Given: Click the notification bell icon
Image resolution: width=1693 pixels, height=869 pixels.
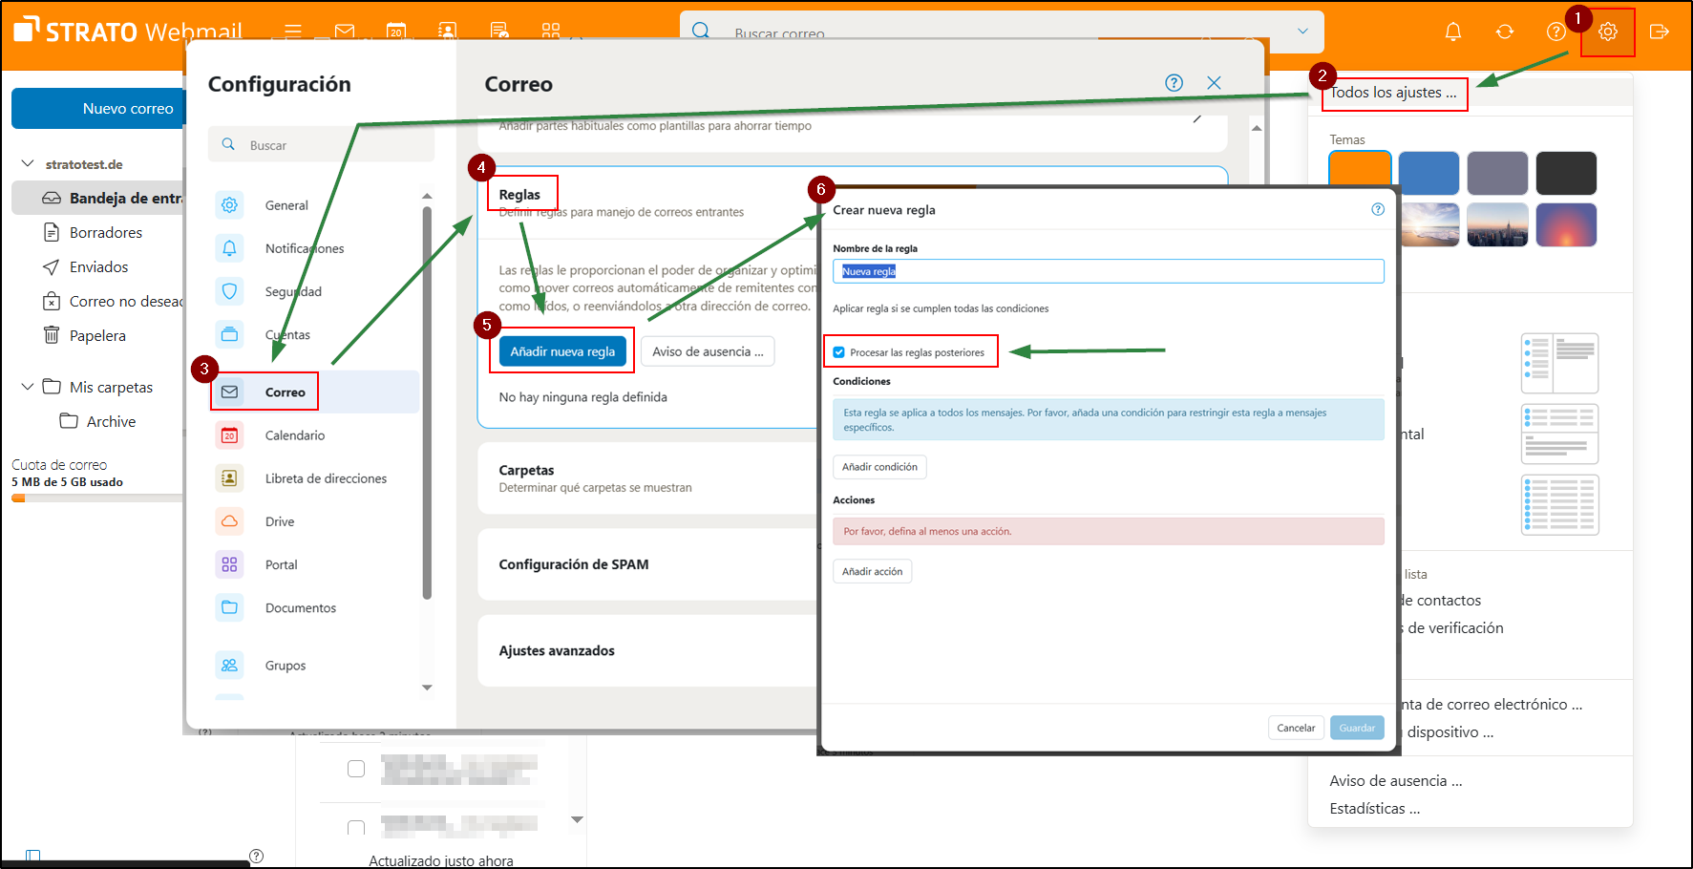Looking at the screenshot, I should click(1452, 32).
